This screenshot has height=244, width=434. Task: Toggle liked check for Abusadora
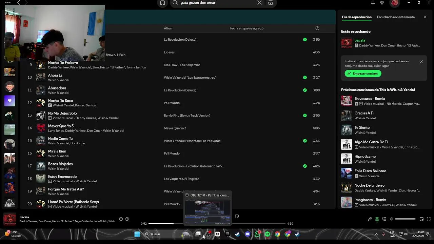[x=305, y=90]
